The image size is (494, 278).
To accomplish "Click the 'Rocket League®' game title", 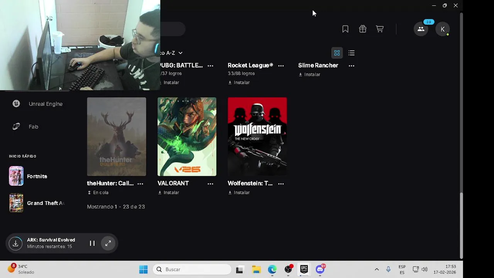I will click(x=250, y=65).
